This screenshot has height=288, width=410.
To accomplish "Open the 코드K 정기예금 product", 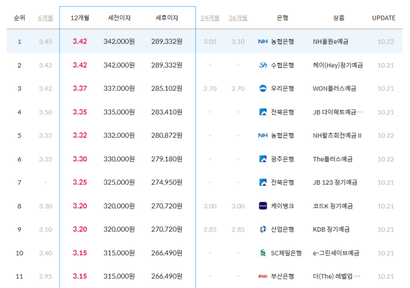I will pos(333,206).
